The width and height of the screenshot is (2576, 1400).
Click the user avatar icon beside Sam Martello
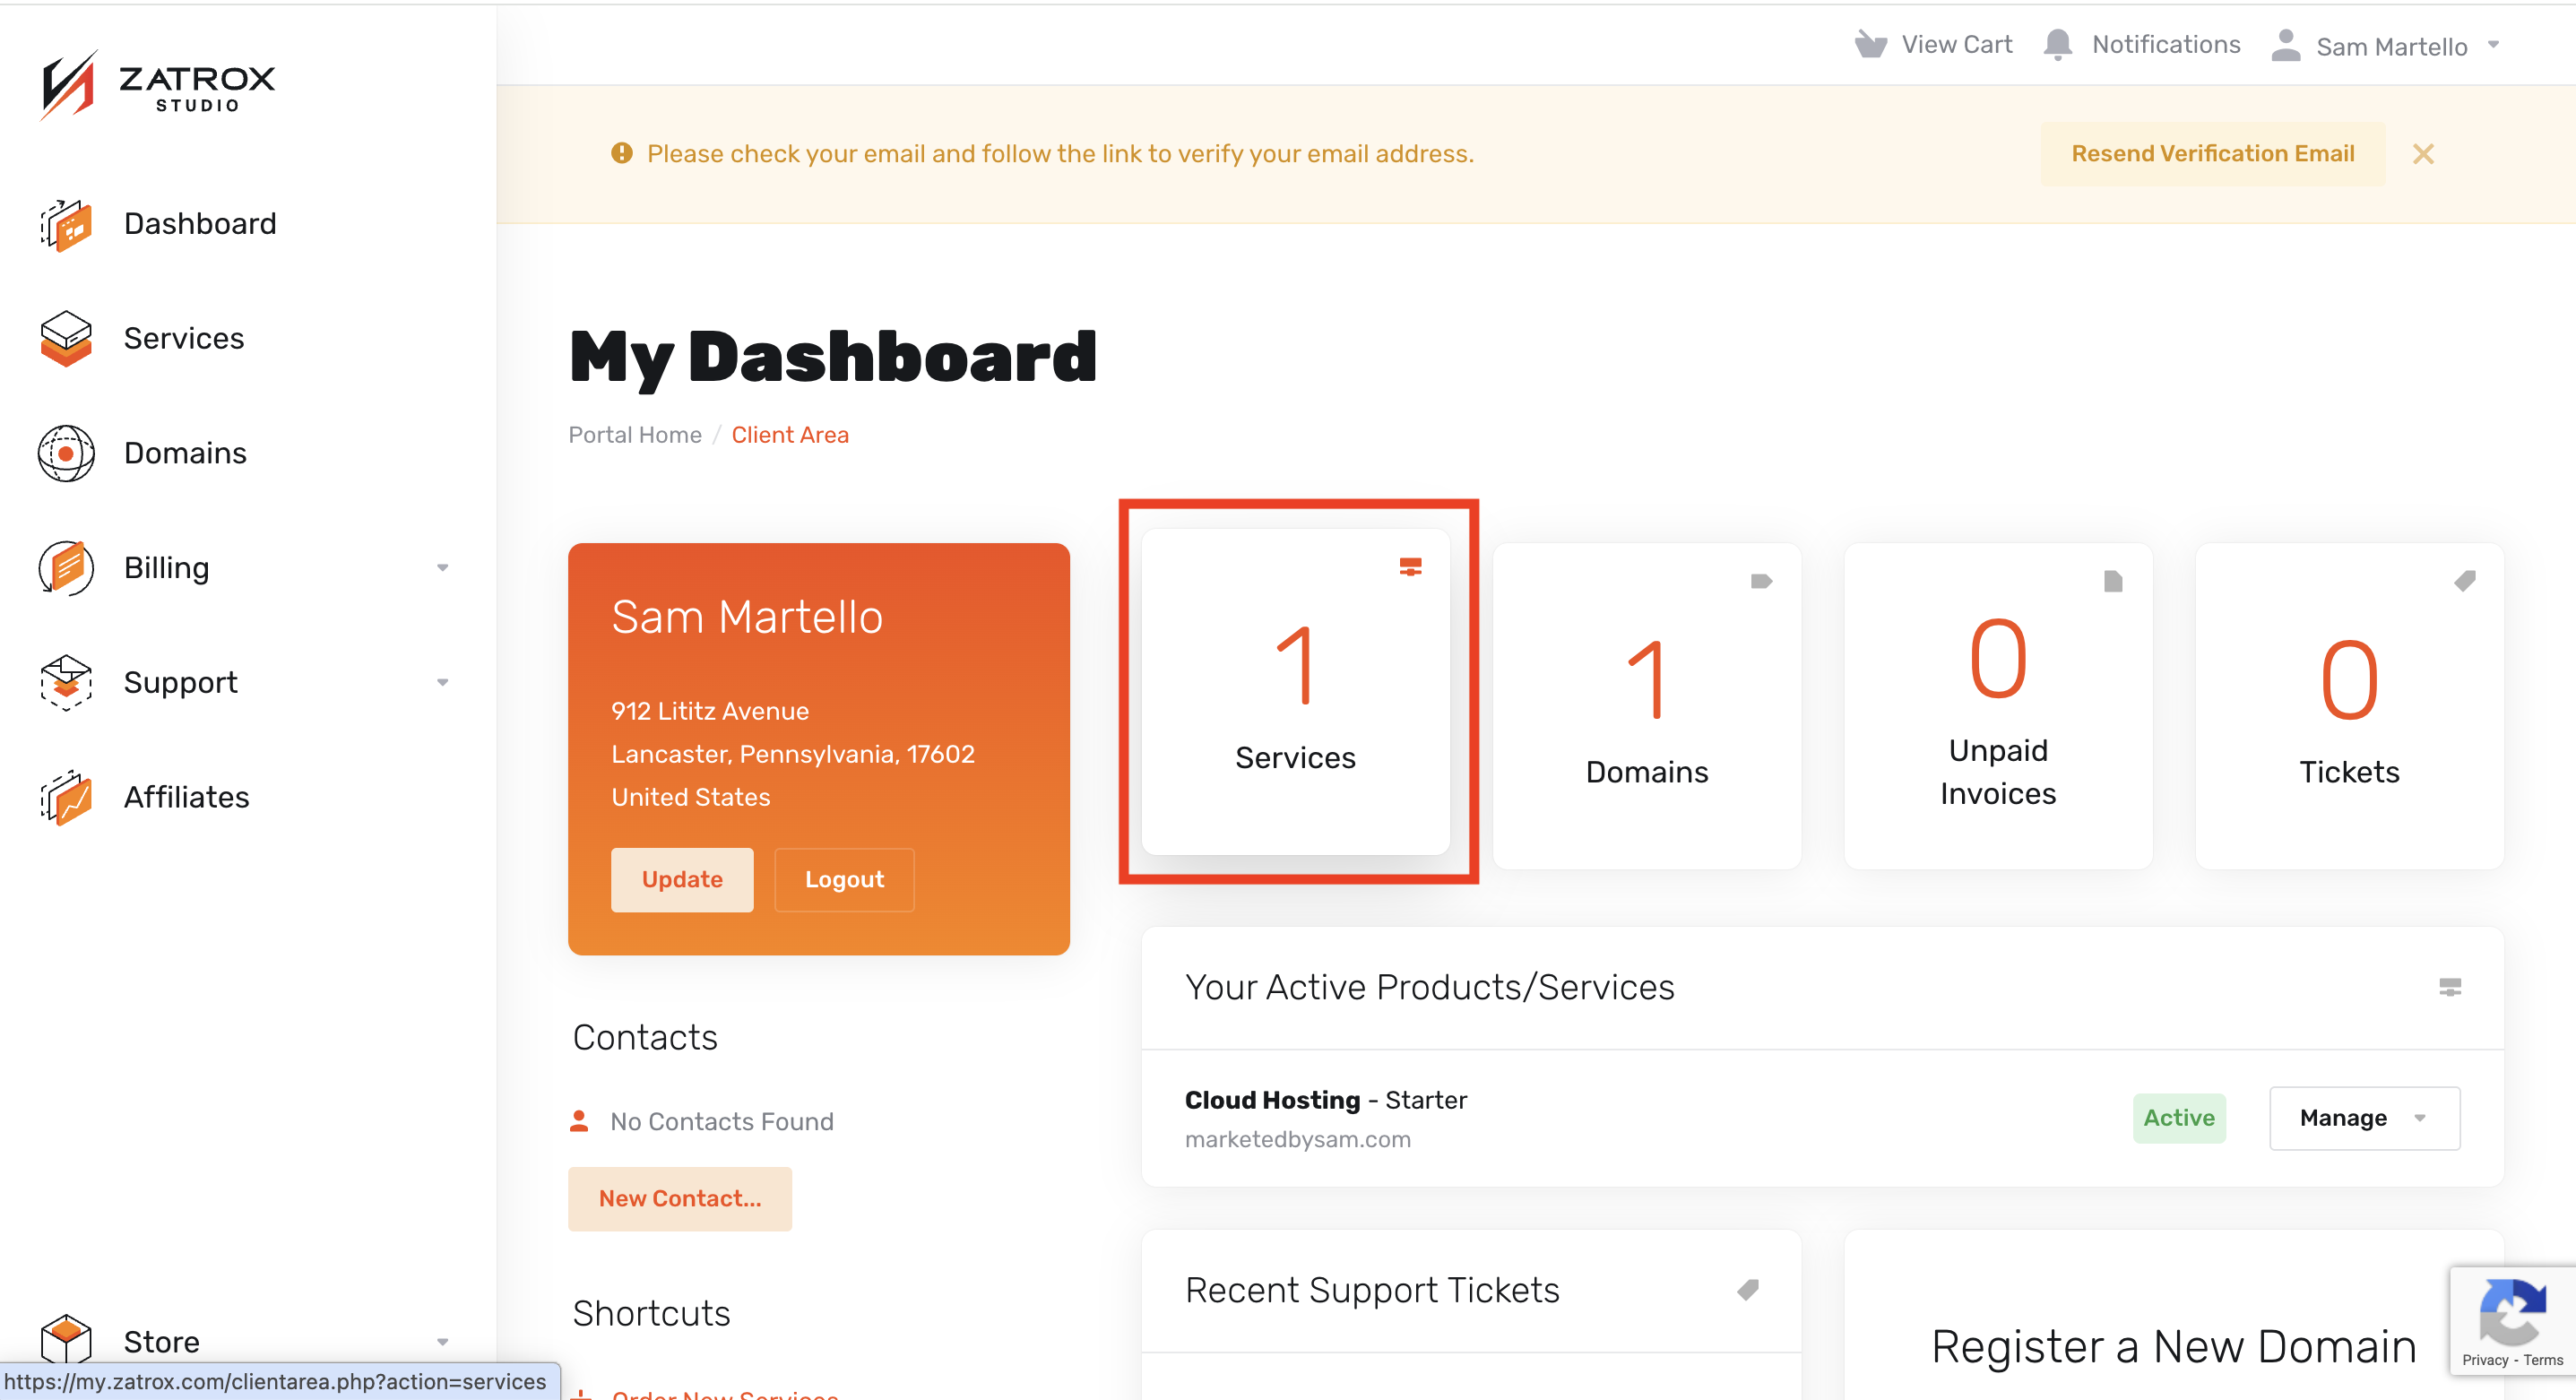(2285, 45)
